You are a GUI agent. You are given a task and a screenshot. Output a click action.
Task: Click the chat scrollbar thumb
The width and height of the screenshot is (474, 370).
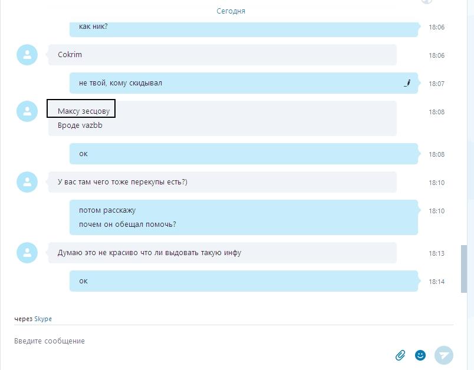pos(464,269)
